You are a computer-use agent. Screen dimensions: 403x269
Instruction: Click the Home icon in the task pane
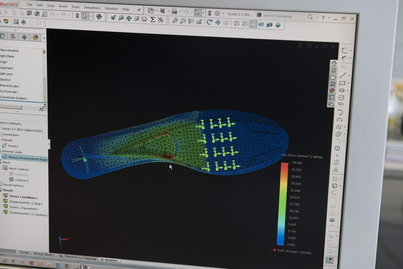click(334, 63)
